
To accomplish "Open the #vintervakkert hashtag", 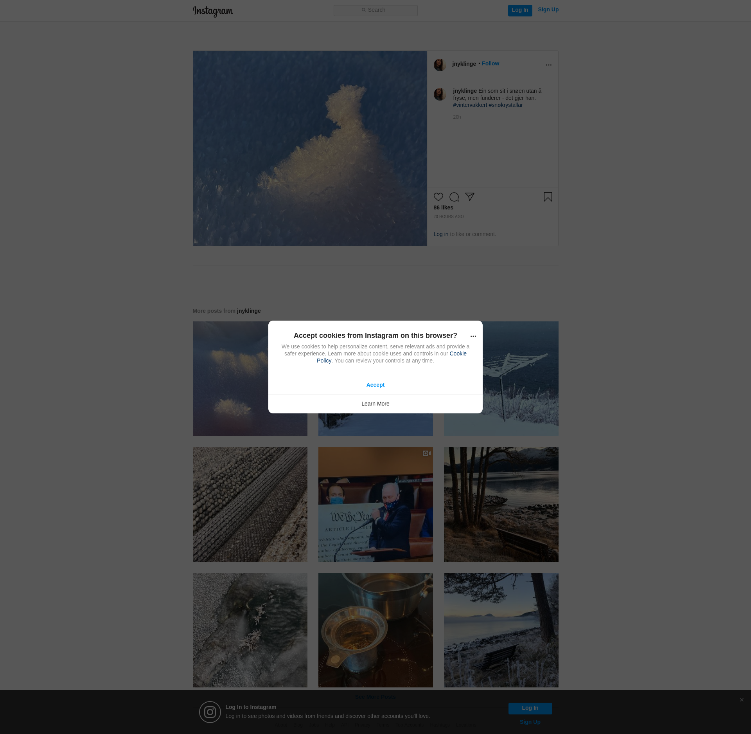I will (470, 105).
